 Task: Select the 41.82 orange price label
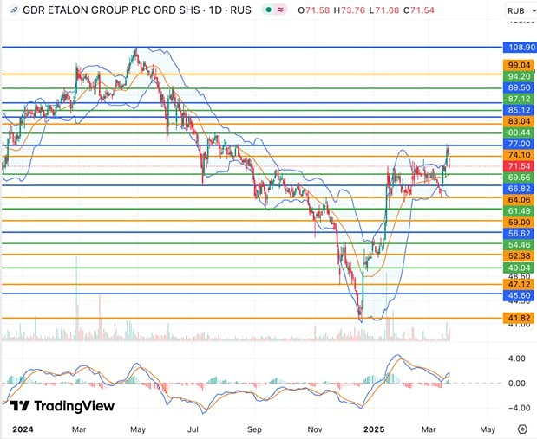tap(519, 318)
